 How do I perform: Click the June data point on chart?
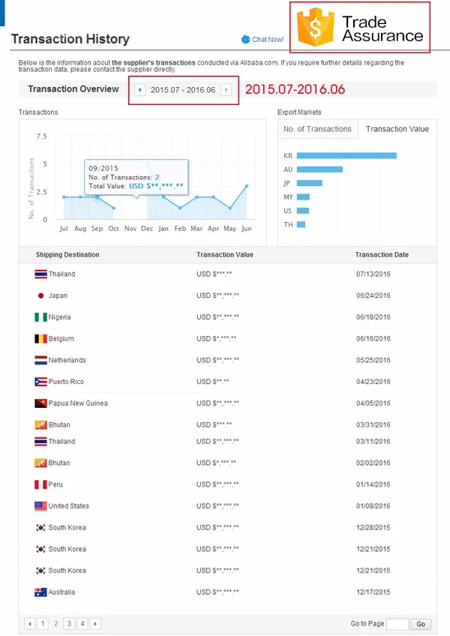click(x=247, y=186)
